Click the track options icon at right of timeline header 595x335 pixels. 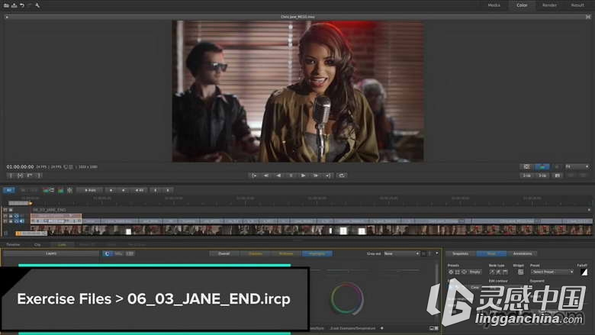point(589,209)
